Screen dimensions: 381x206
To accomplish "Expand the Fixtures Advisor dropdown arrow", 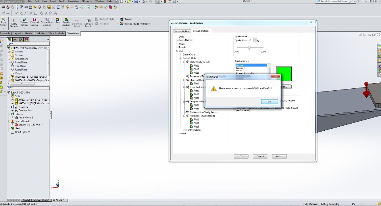I will pyautogui.click(x=24, y=29).
